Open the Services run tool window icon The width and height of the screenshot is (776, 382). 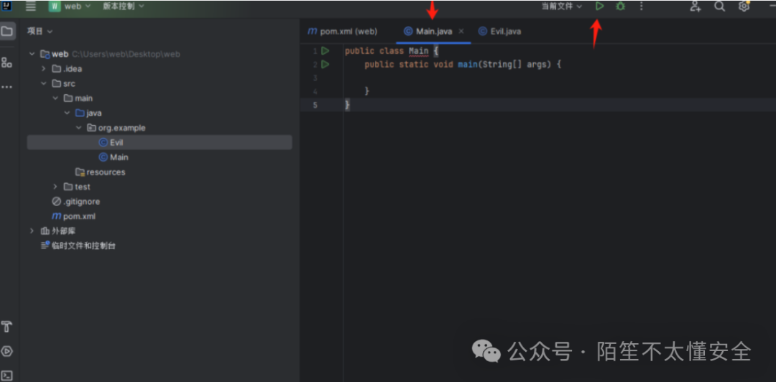click(7, 351)
